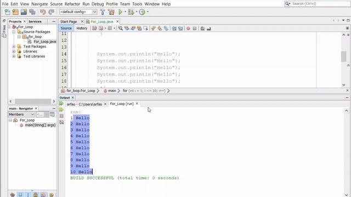351x197 pixels.
Task: Click Shift Line Right icon in editor toolbar
Action: point(180,28)
